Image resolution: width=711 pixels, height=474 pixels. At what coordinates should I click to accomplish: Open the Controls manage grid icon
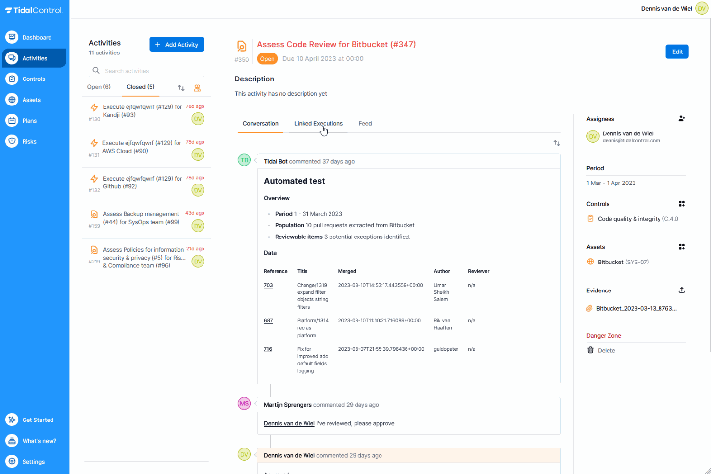pos(682,203)
